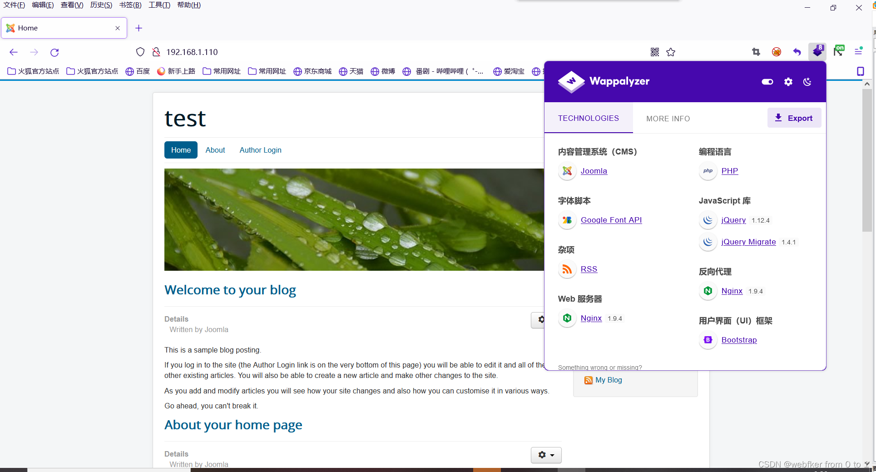Toggle the Wappalyzer enable switch
The height and width of the screenshot is (472, 876).
[x=767, y=82]
